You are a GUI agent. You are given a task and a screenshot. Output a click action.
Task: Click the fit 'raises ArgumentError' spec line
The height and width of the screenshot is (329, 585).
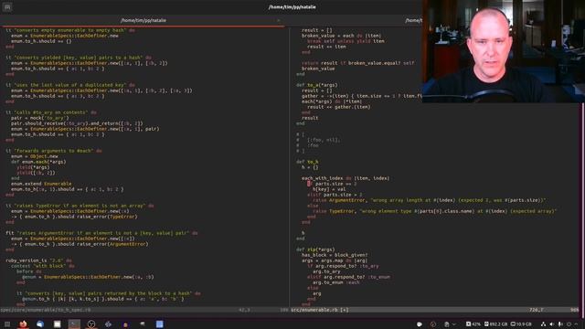point(101,233)
